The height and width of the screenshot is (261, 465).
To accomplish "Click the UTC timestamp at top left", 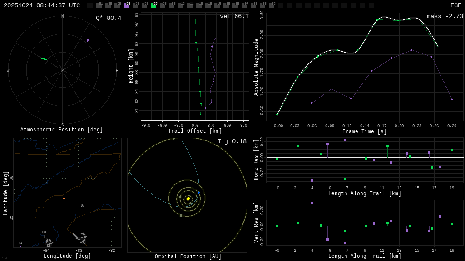I will [42, 5].
